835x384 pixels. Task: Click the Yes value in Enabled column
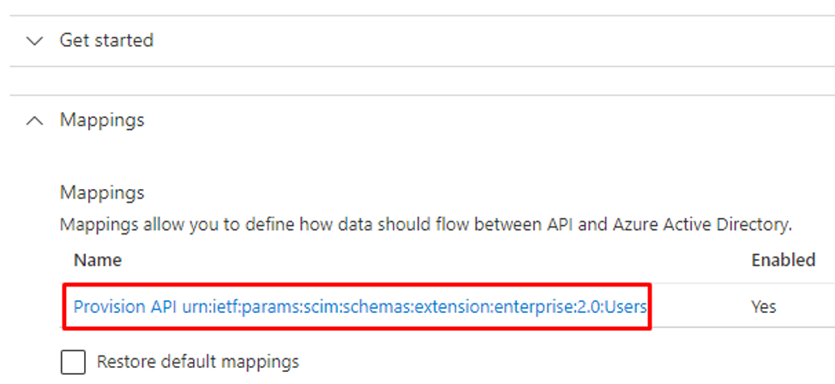point(764,307)
